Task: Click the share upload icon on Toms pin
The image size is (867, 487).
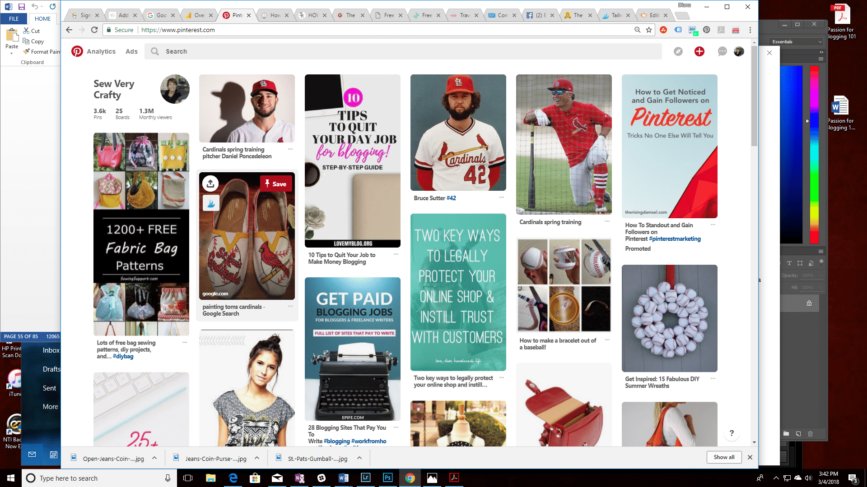Action: (x=210, y=184)
